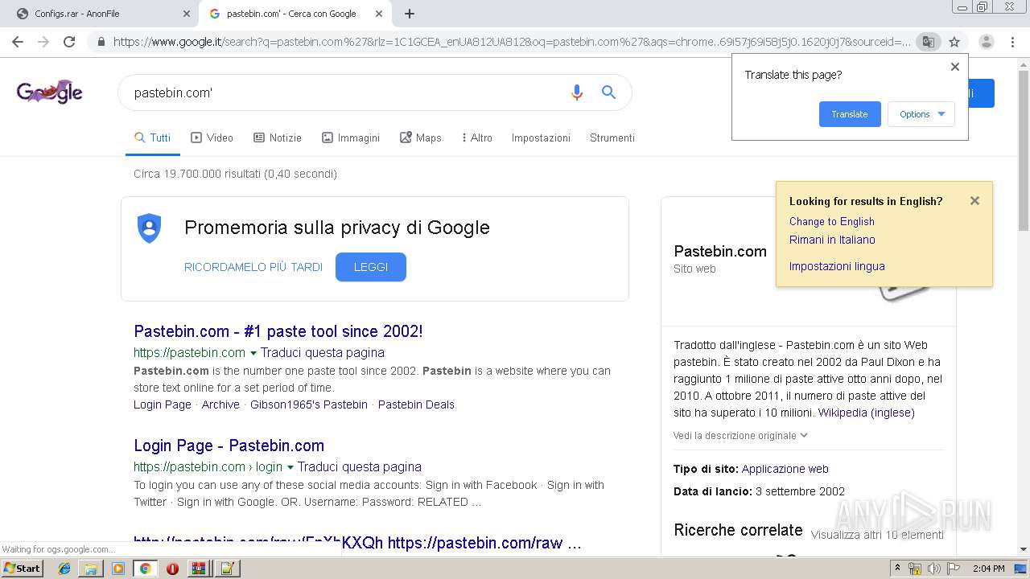Click the Chrome taskbar icon

(145, 569)
